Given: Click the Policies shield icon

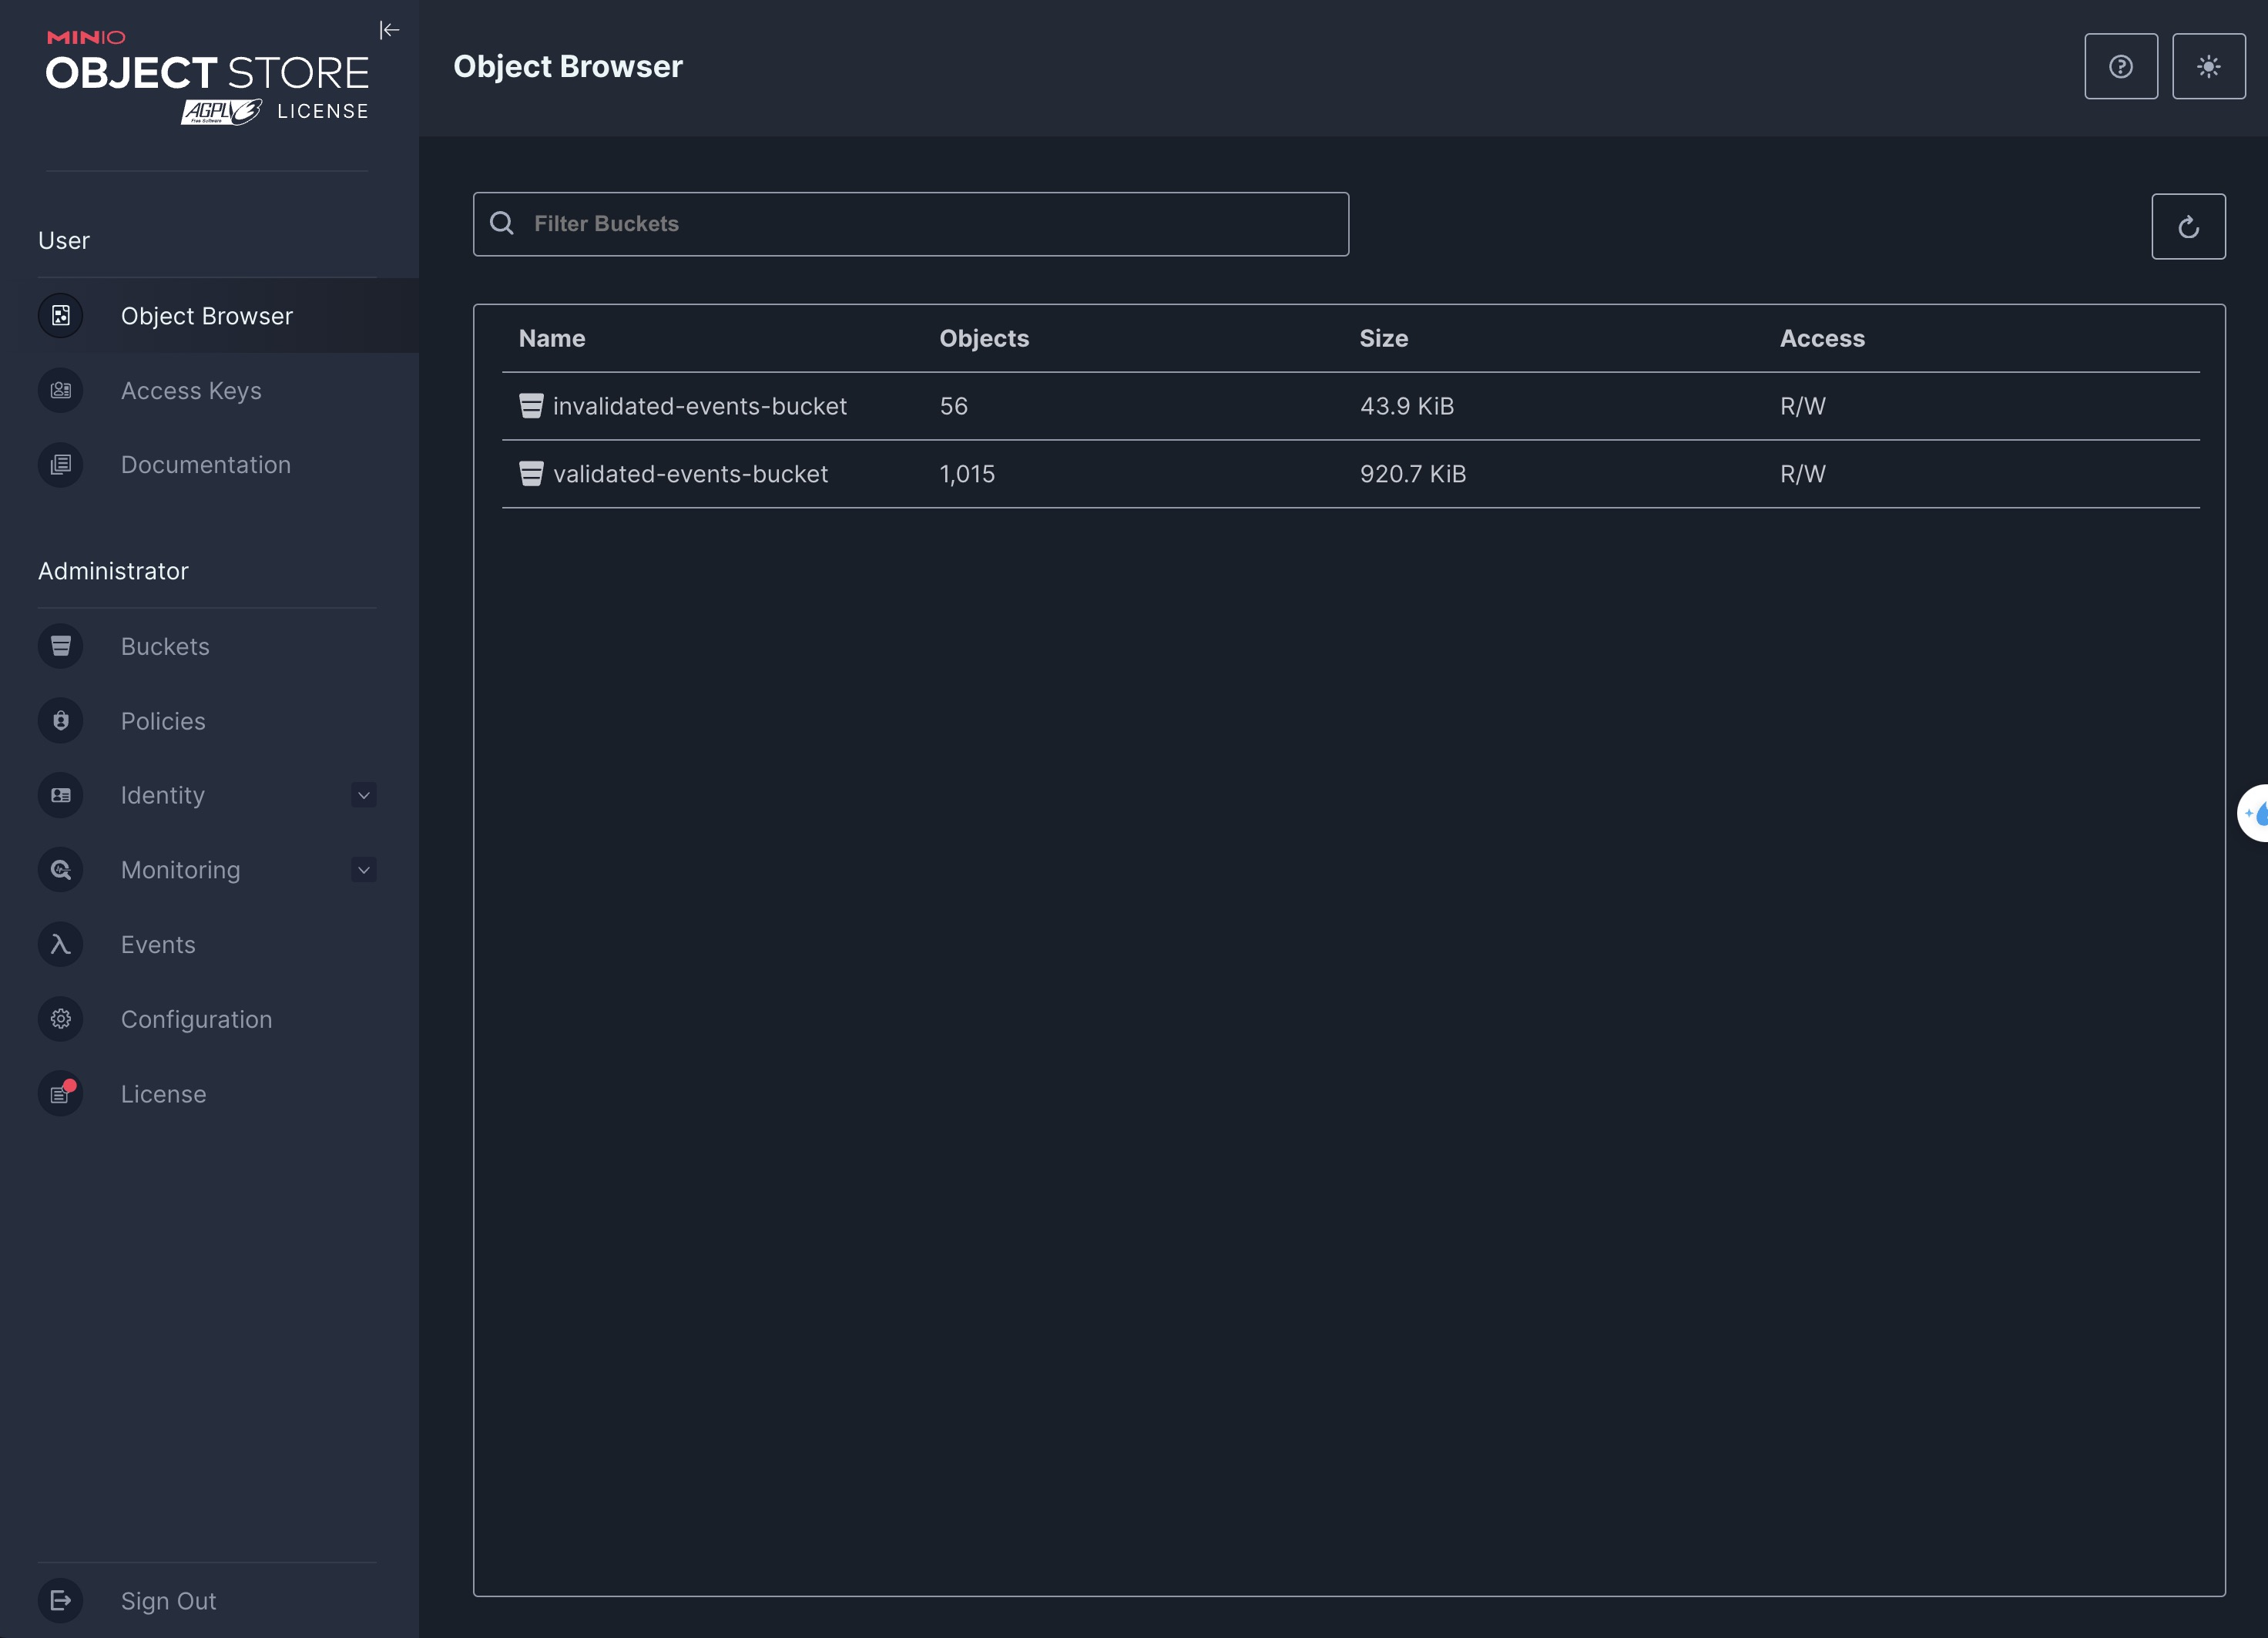Looking at the screenshot, I should point(61,721).
